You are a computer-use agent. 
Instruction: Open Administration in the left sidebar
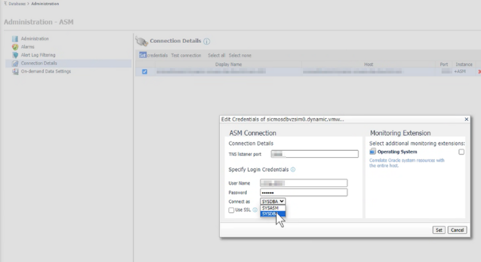(35, 39)
